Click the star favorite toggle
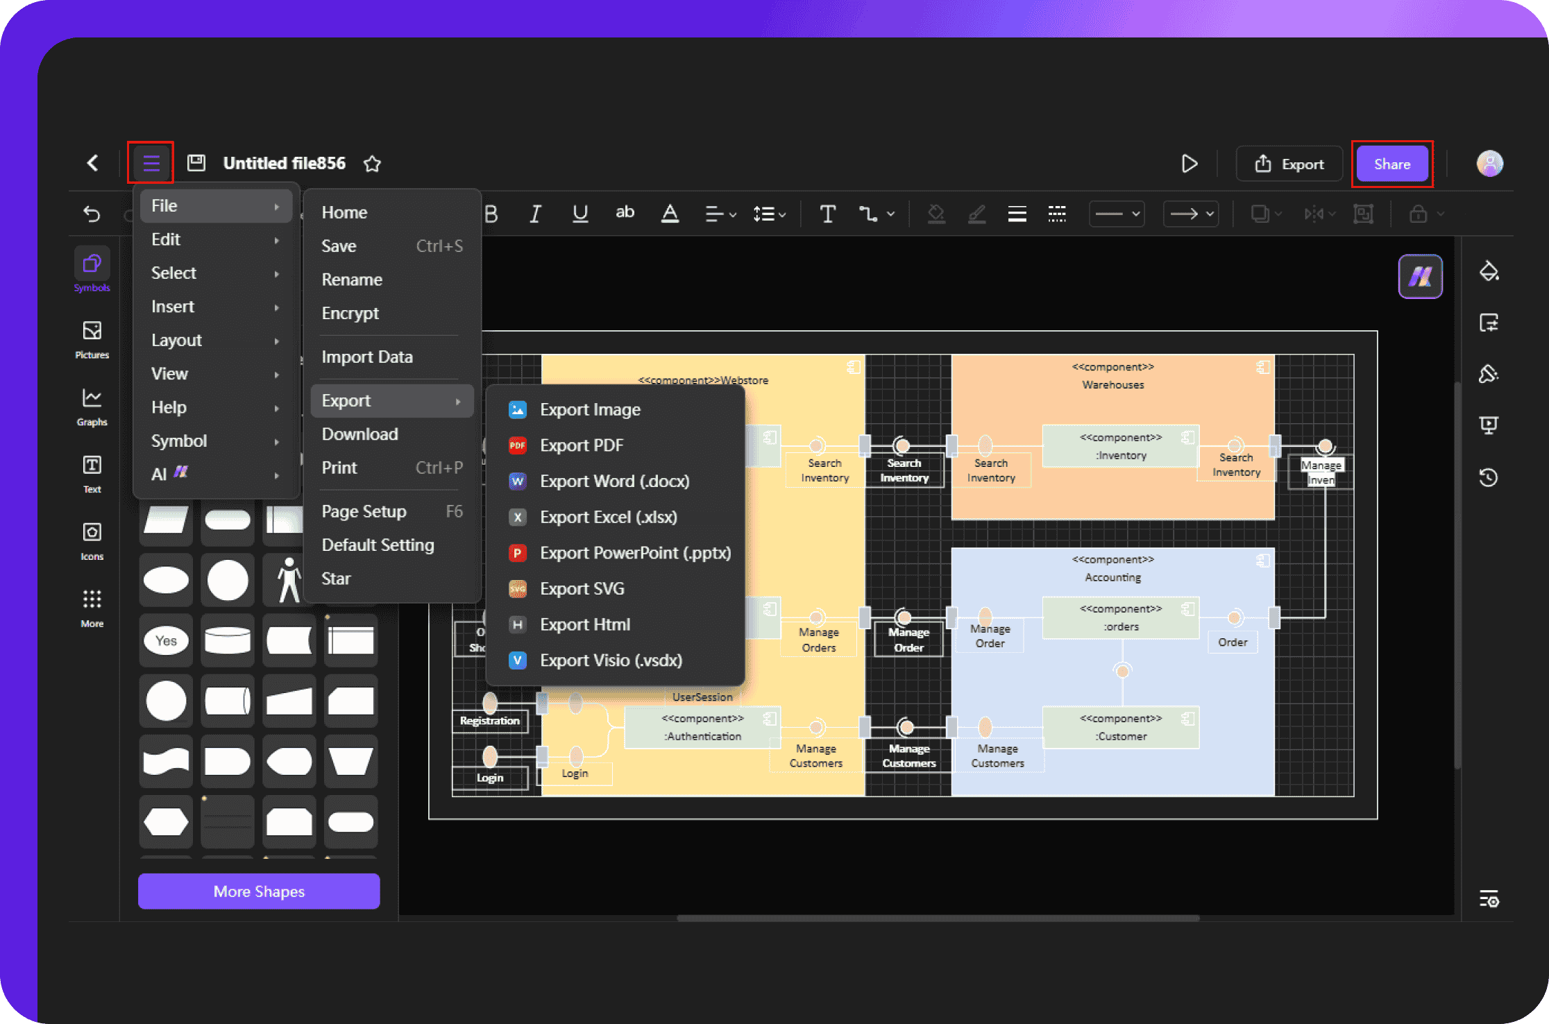This screenshot has width=1549, height=1024. pyautogui.click(x=373, y=162)
